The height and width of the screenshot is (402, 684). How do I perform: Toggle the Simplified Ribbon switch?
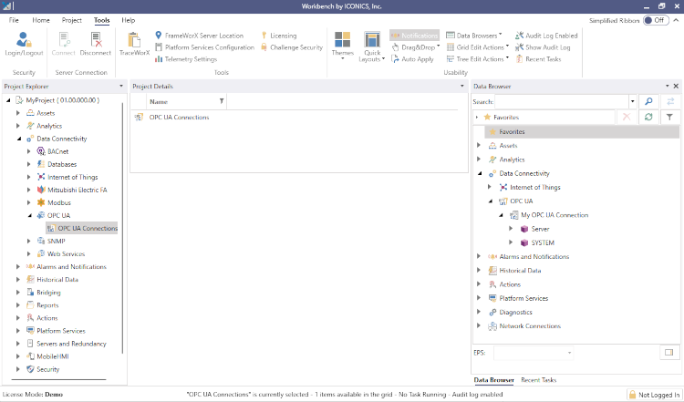point(656,20)
